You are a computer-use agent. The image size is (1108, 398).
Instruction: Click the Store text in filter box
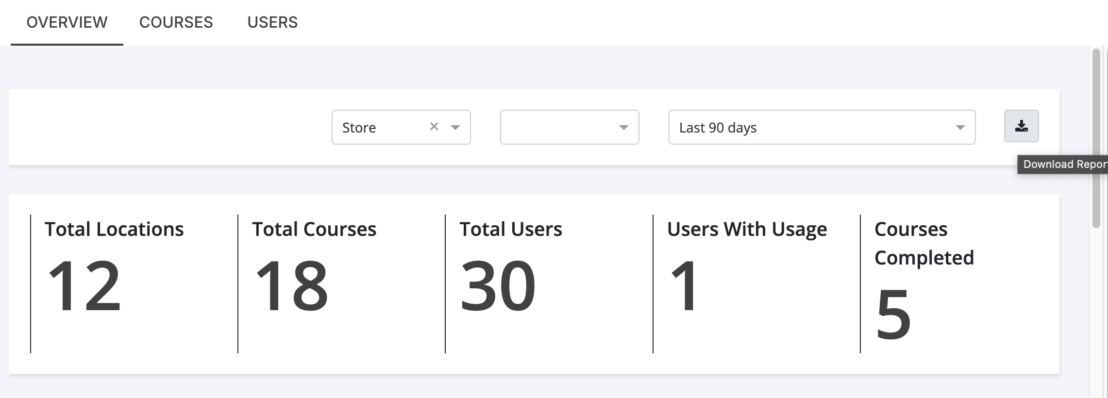[359, 128]
